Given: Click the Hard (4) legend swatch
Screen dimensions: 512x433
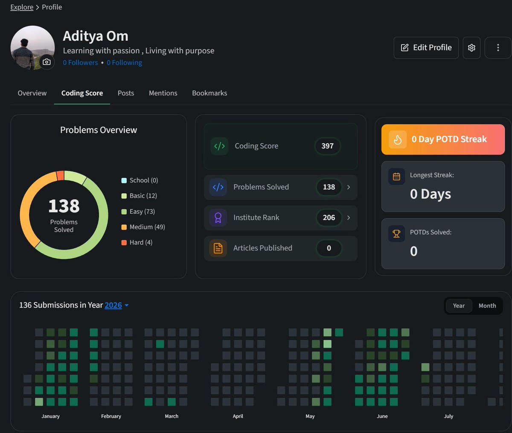Looking at the screenshot, I should tap(124, 242).
